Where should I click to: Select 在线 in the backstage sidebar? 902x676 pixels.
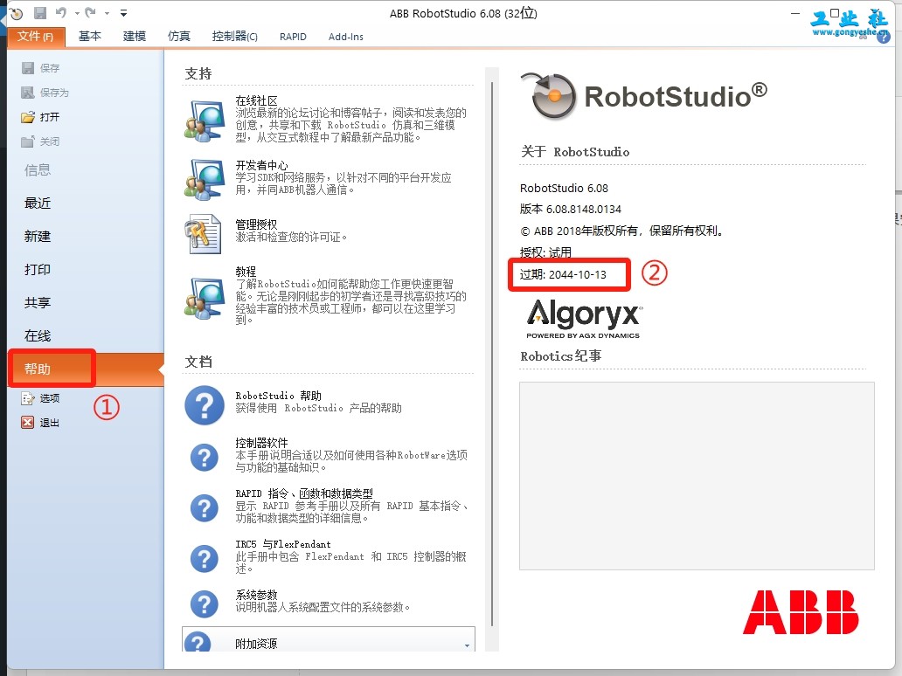click(x=38, y=335)
